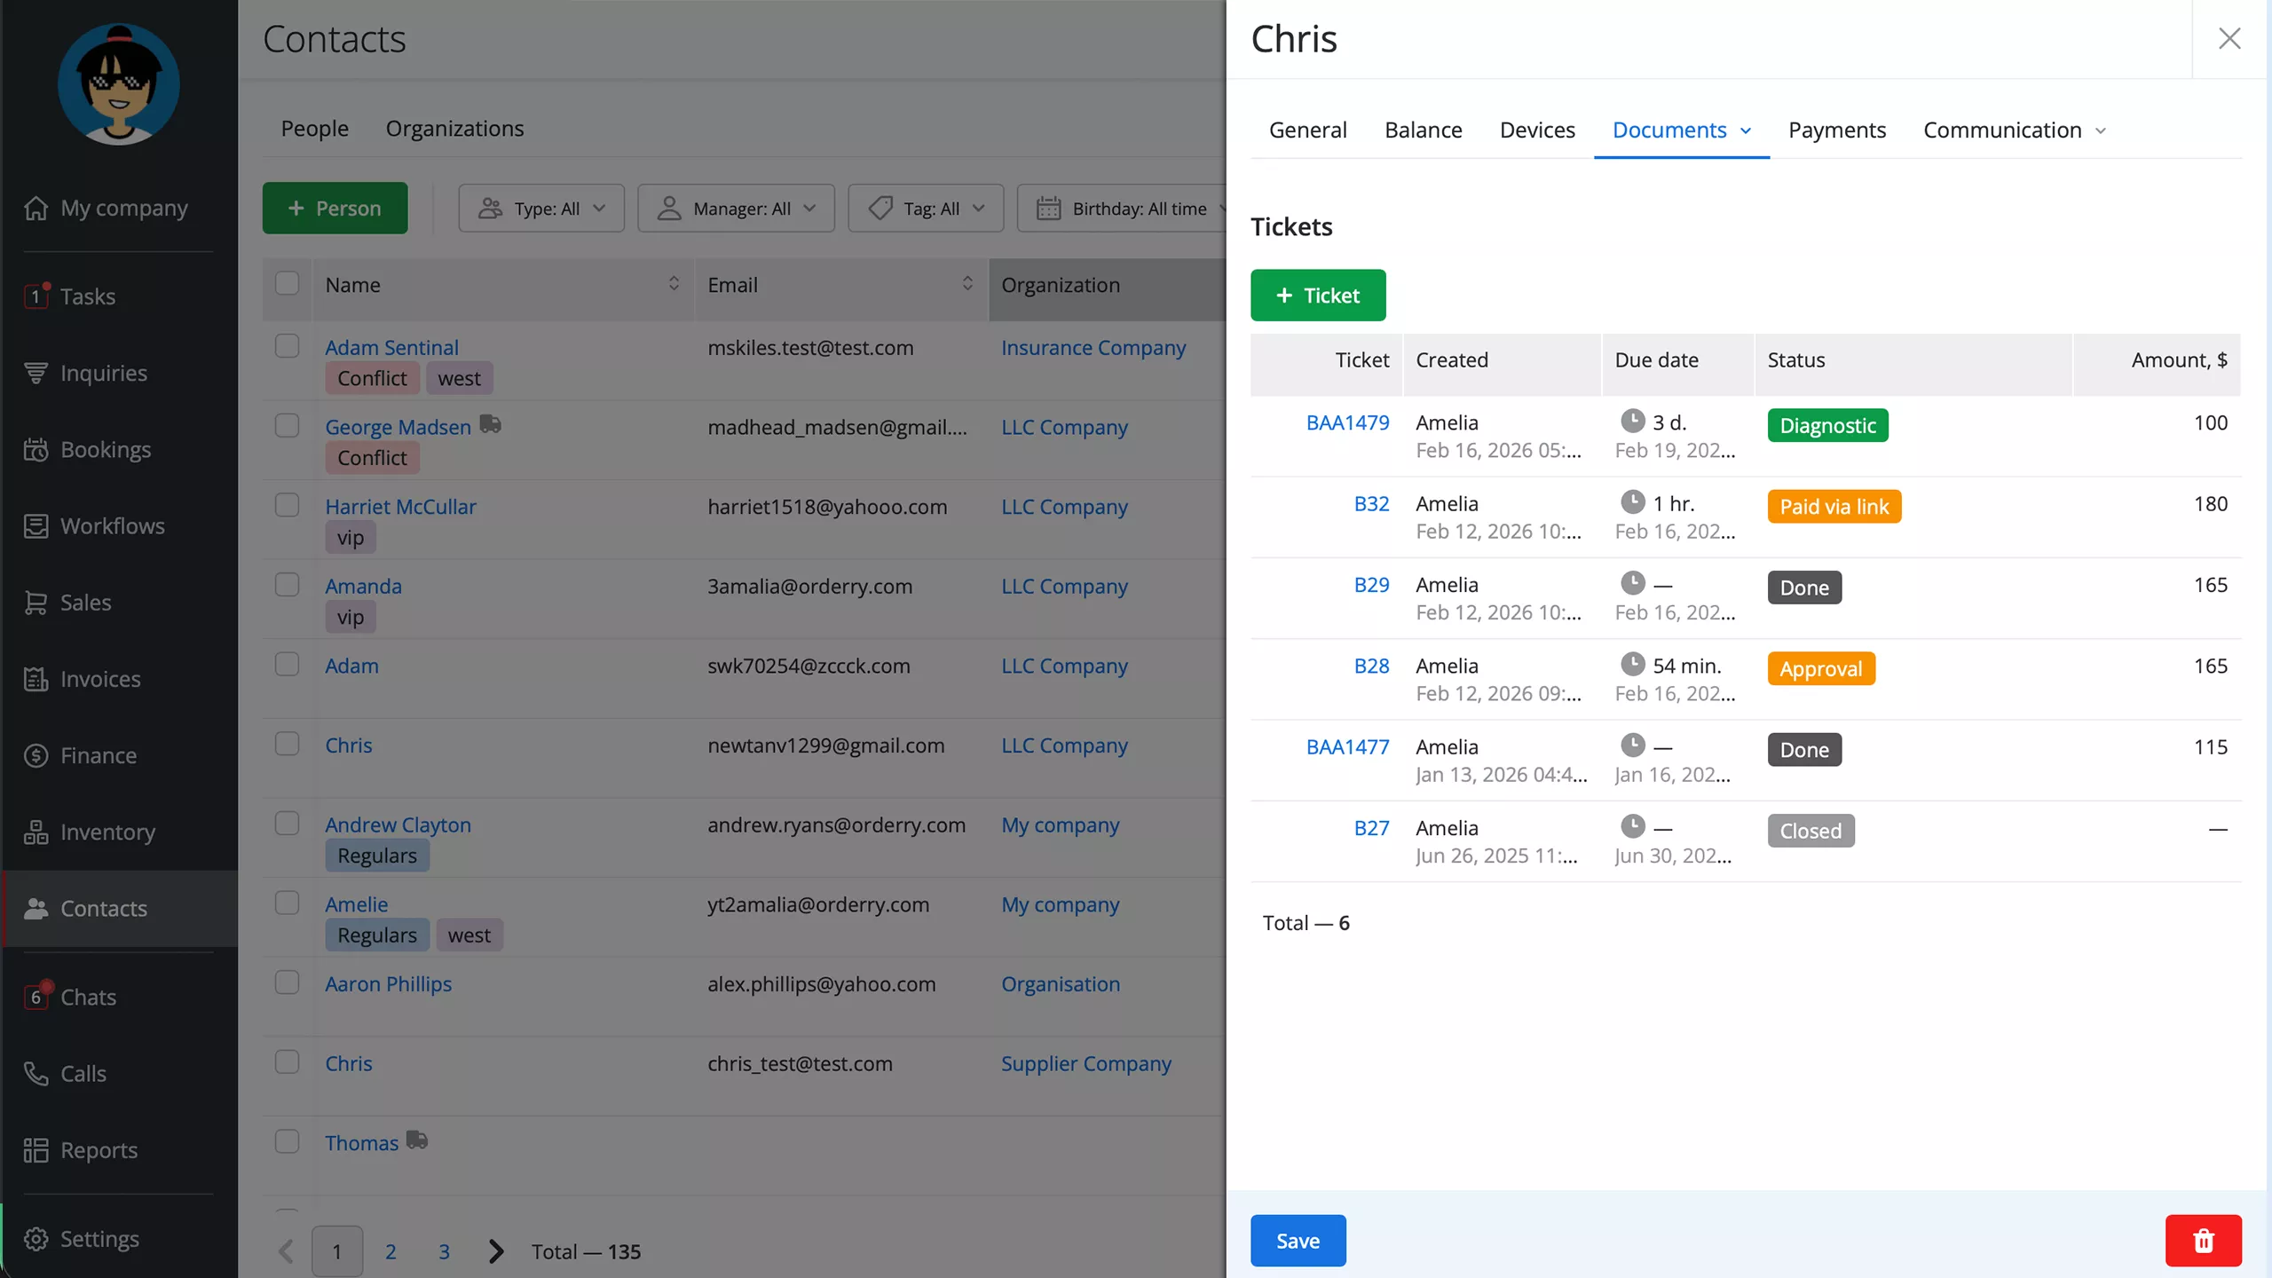Check the checkbox beside Aaron Phillips

tap(287, 982)
